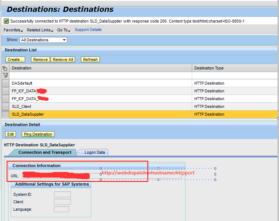Click the System ID input field

pyautogui.click(x=62, y=194)
